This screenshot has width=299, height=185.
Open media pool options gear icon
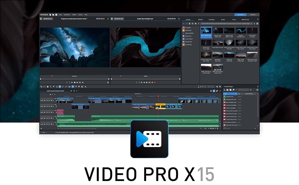click(195, 24)
